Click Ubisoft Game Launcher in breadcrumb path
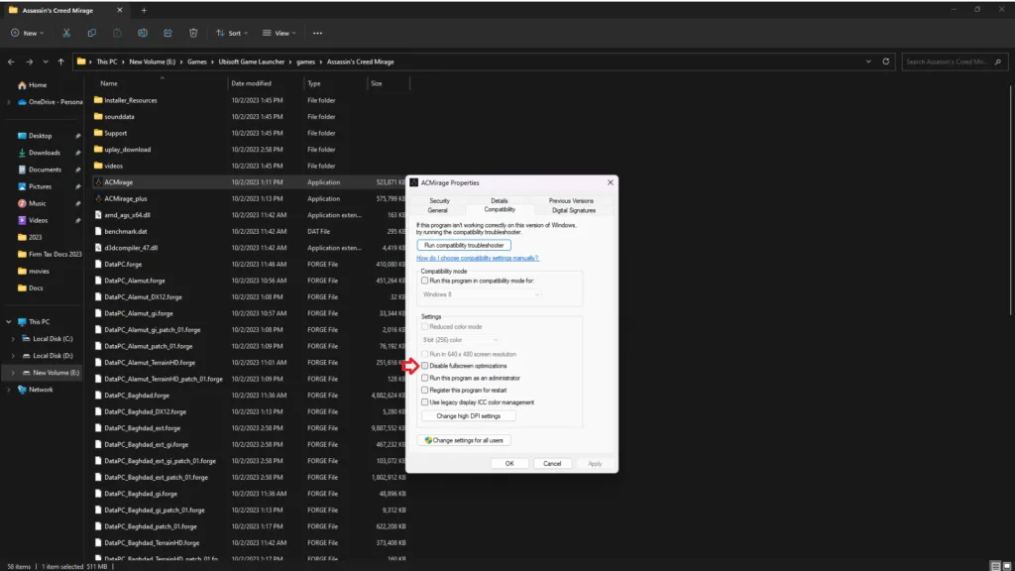This screenshot has width=1015, height=571. coord(251,62)
